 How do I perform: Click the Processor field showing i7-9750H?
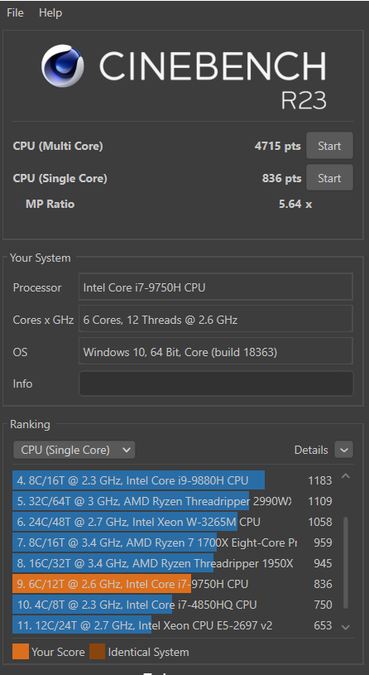click(x=216, y=287)
